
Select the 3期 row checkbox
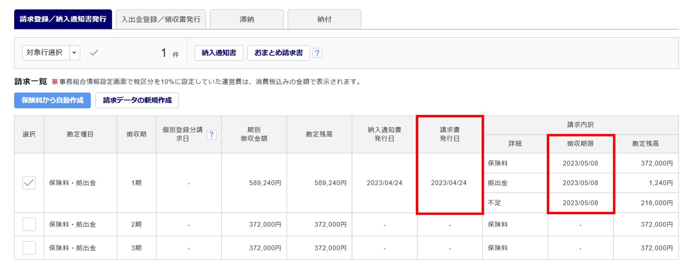click(29, 248)
